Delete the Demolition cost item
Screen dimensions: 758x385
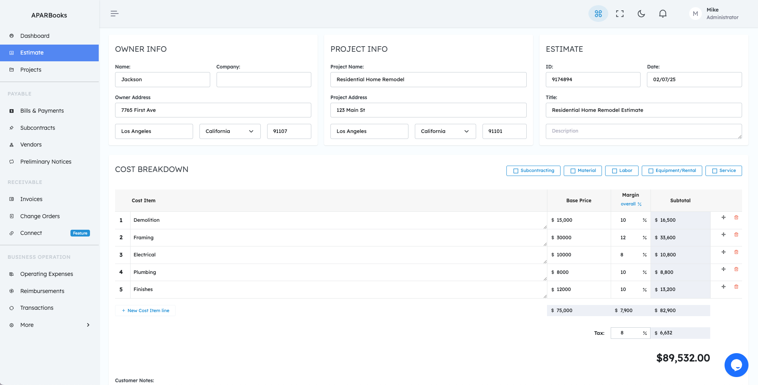[x=736, y=217]
